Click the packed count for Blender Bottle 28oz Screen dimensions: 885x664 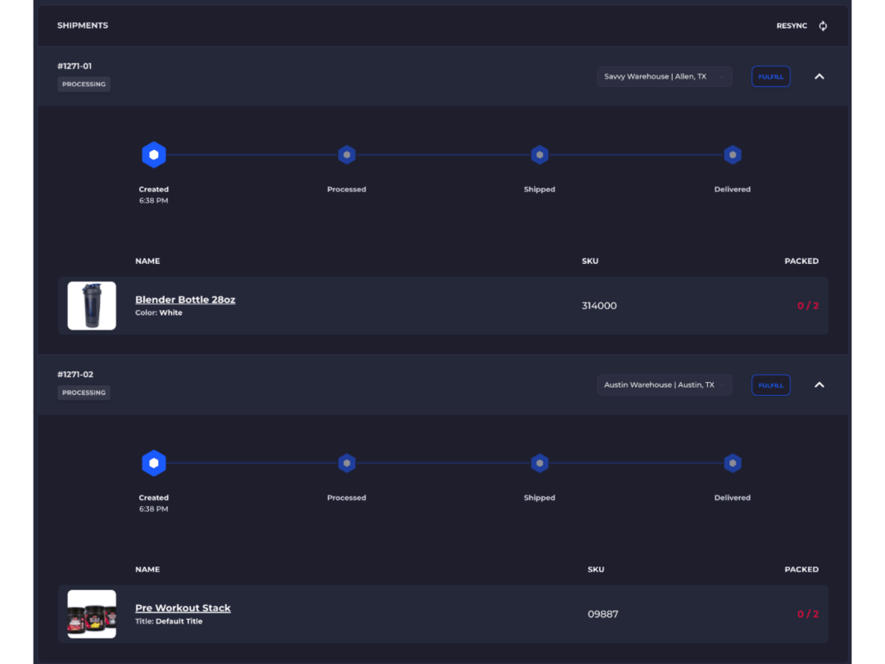click(x=808, y=306)
